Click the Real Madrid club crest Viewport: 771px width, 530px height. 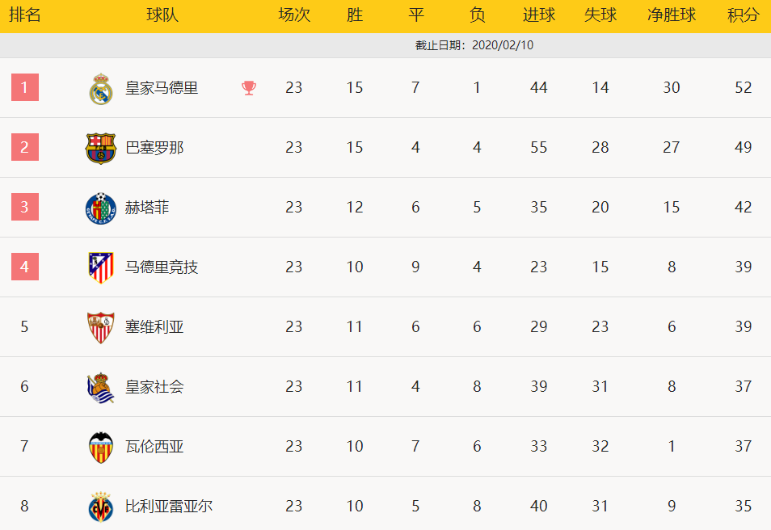coord(101,89)
